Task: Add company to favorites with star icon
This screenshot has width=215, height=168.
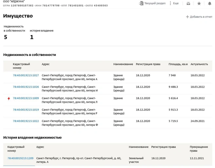Action: (199, 3)
